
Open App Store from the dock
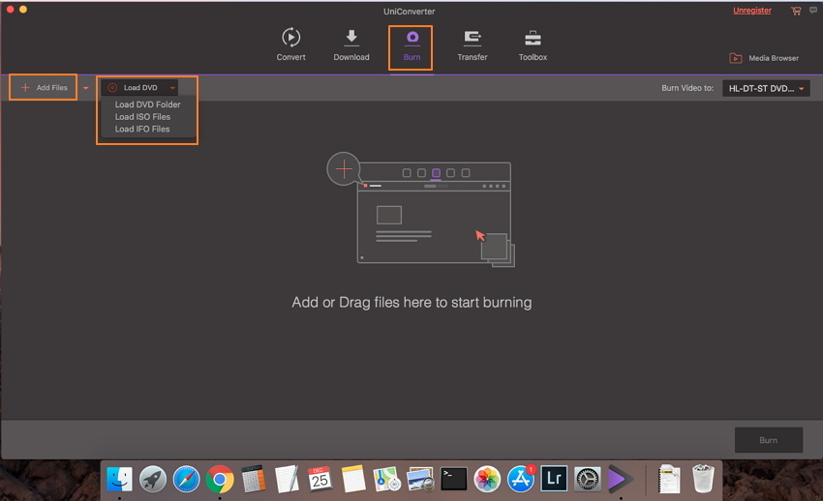click(521, 479)
